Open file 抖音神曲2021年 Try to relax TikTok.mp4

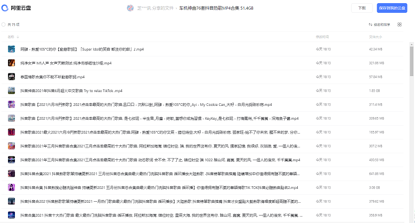click(x=71, y=90)
